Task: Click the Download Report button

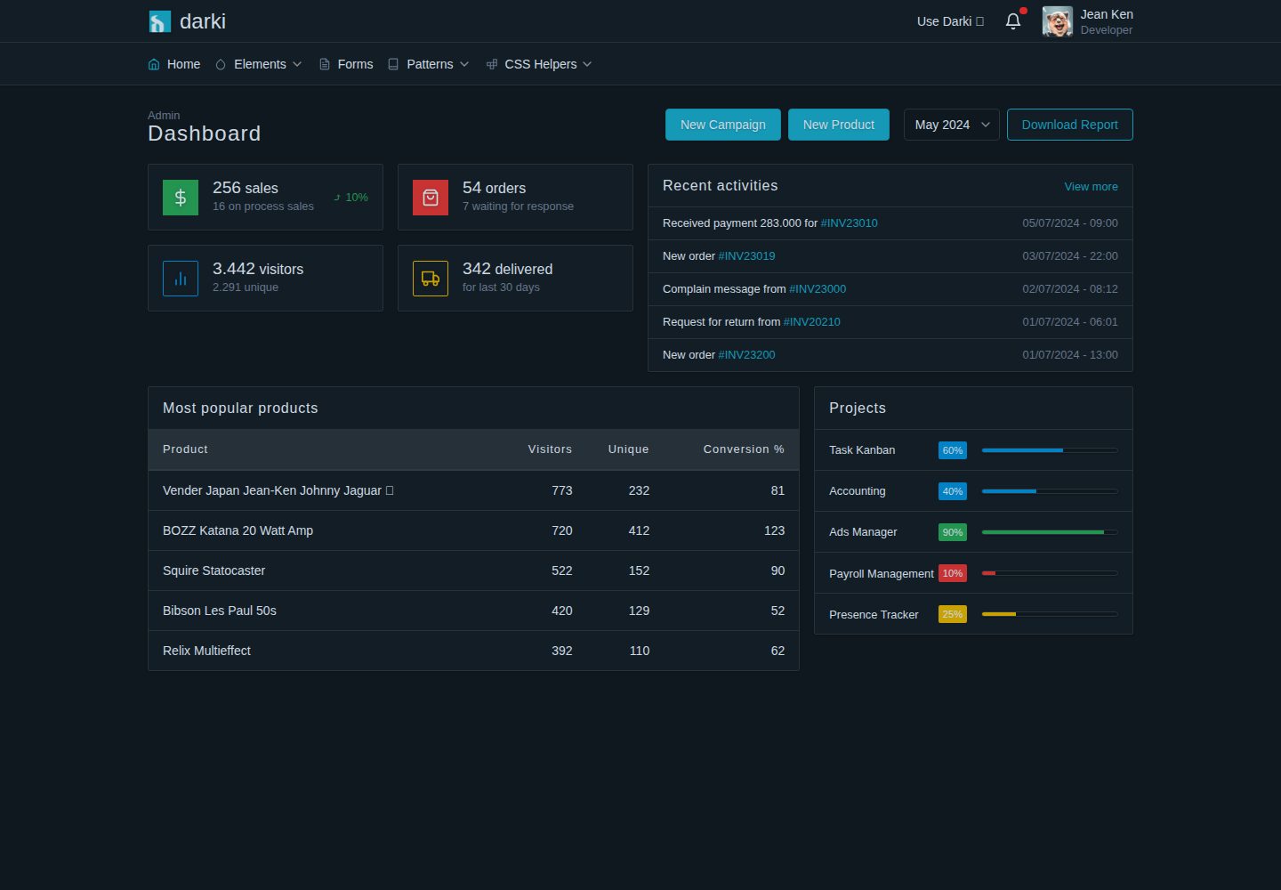Action: point(1070,125)
